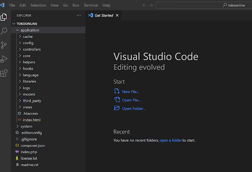
Task: Open the Go menu
Action: pyautogui.click(x=66, y=5)
